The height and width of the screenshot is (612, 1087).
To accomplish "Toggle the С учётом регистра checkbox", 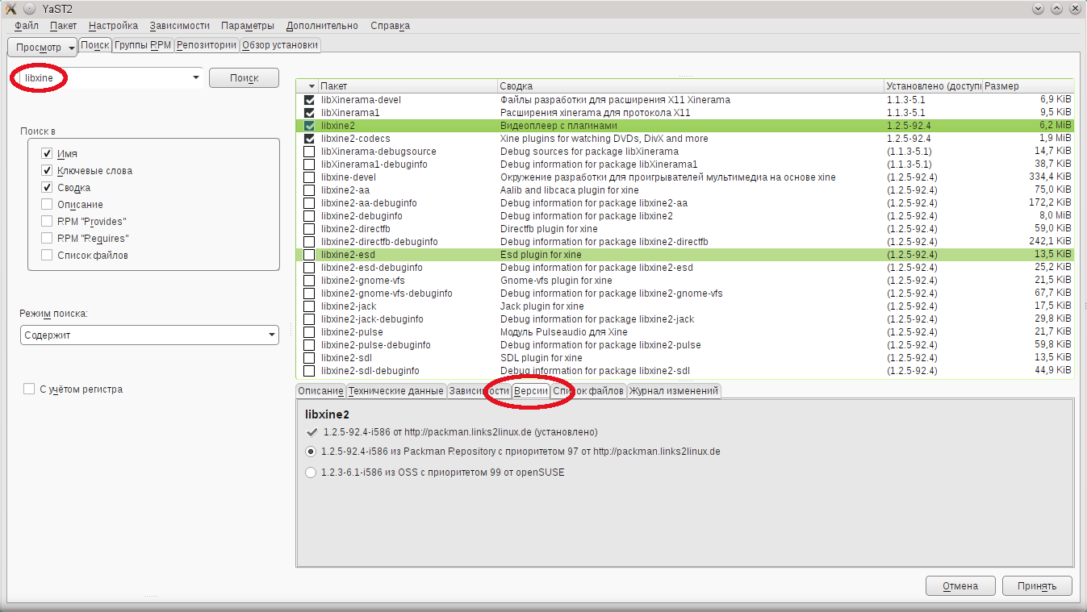I will [30, 389].
